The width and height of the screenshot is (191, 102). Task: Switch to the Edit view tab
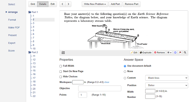[53, 4]
